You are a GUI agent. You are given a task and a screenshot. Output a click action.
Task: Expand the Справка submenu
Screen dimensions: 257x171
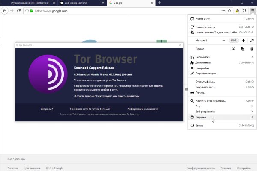[221, 117]
